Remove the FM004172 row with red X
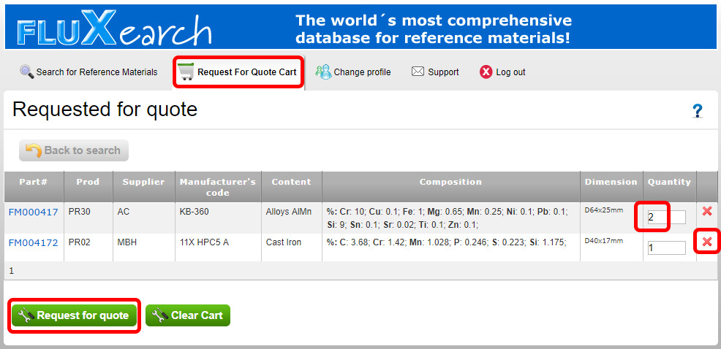The height and width of the screenshot is (349, 721). click(707, 242)
